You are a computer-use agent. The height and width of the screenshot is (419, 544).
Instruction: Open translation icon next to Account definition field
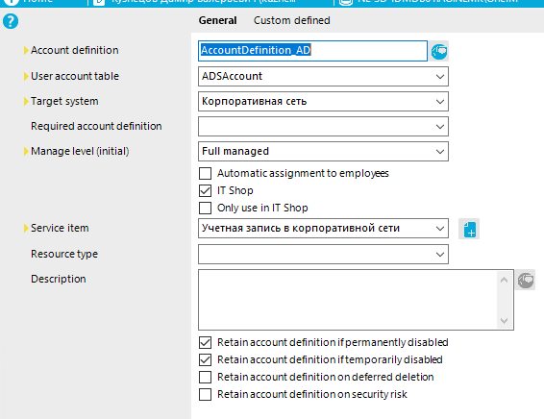pyautogui.click(x=439, y=51)
